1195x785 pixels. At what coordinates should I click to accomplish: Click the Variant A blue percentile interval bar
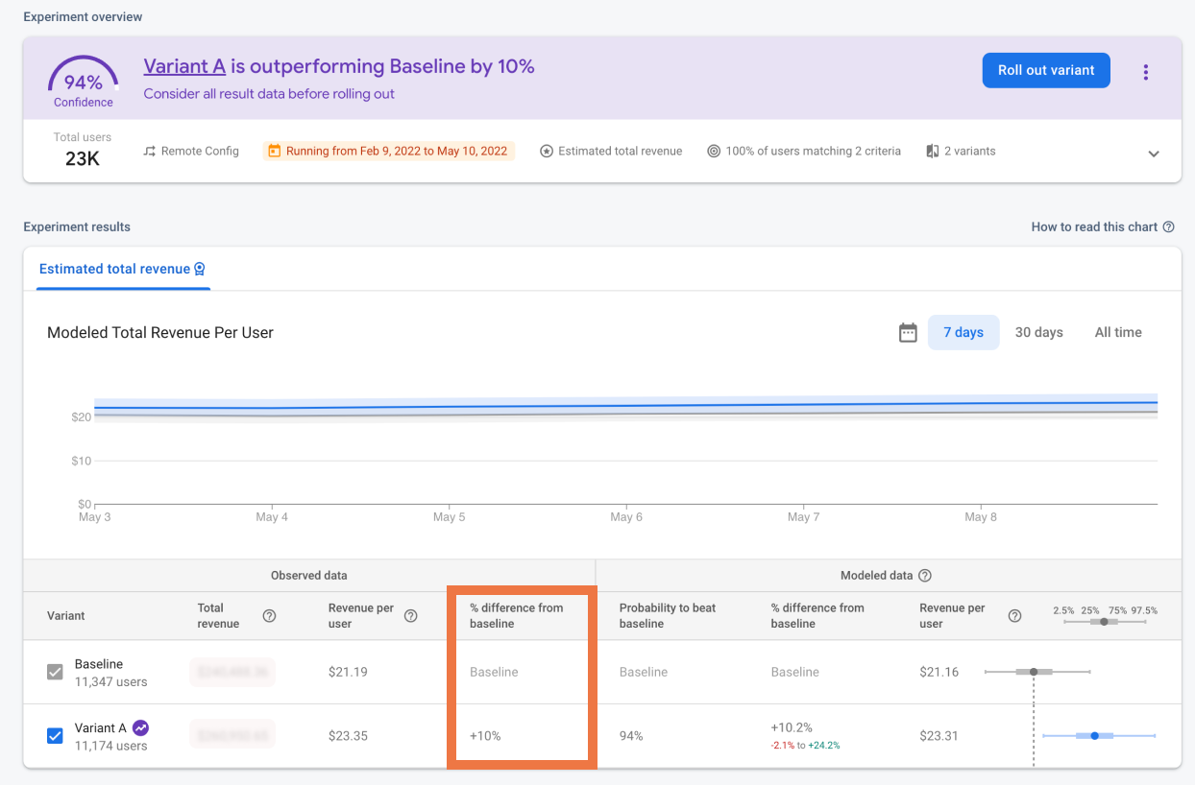pyautogui.click(x=1099, y=736)
